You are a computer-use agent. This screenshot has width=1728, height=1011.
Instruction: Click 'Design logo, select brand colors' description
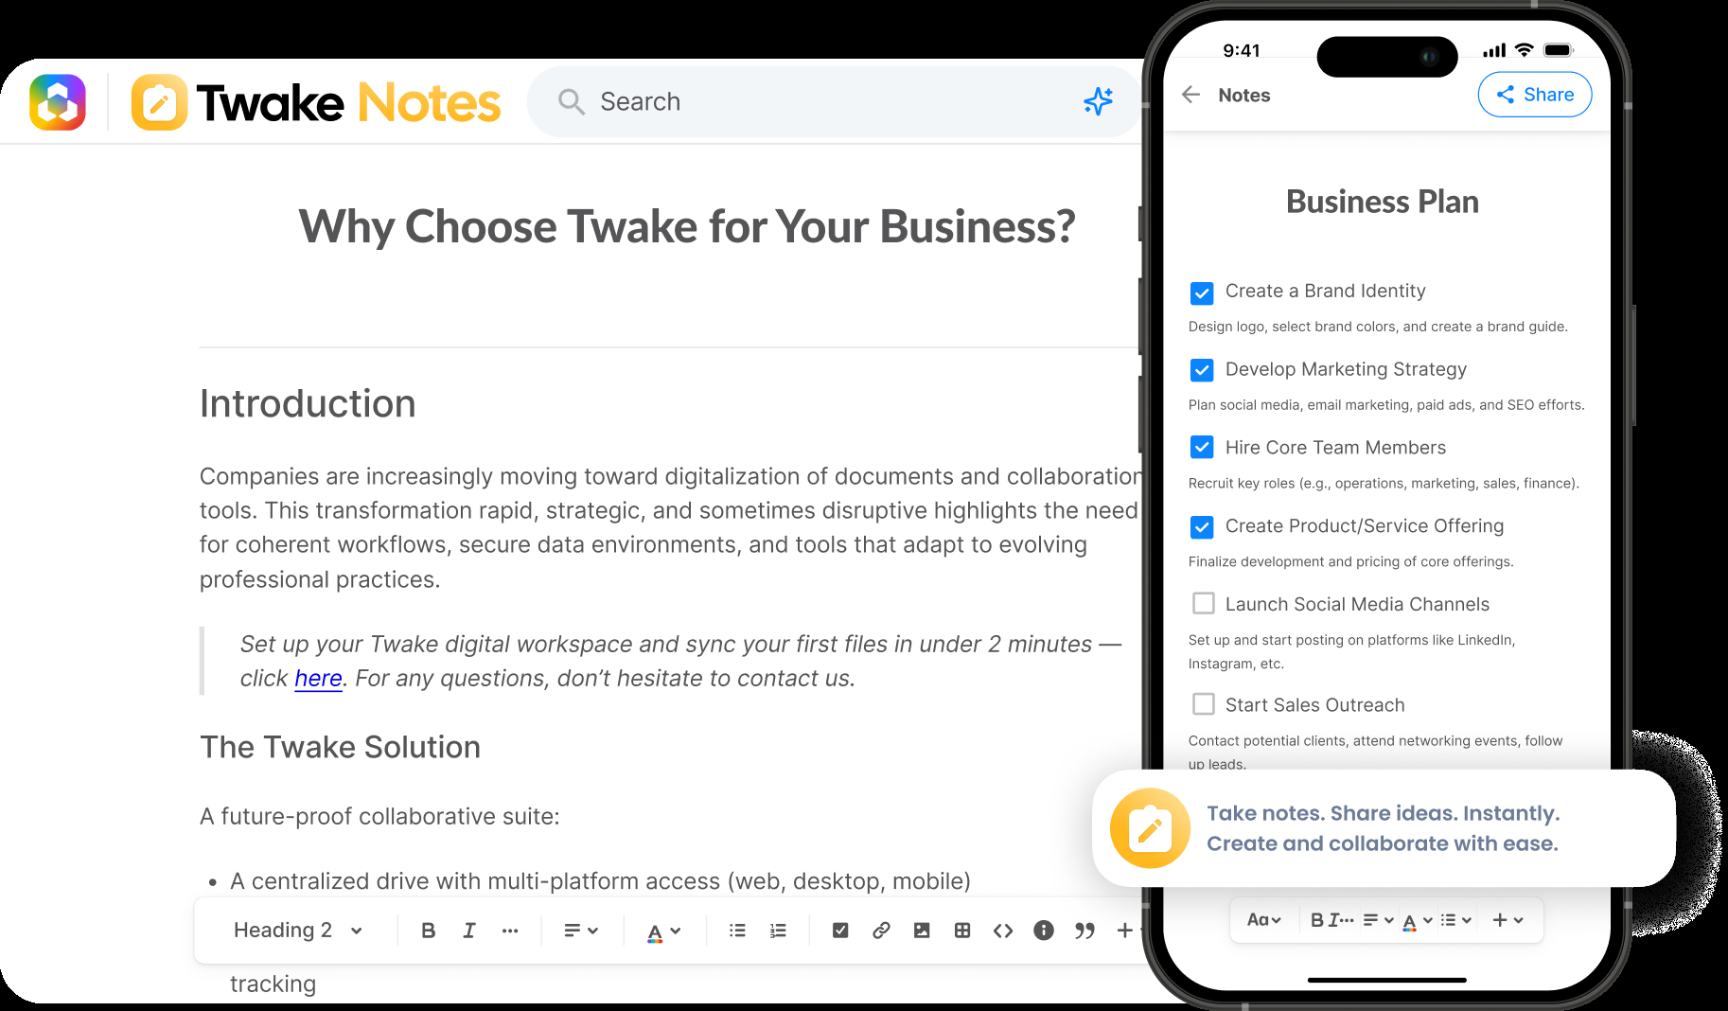click(1378, 327)
